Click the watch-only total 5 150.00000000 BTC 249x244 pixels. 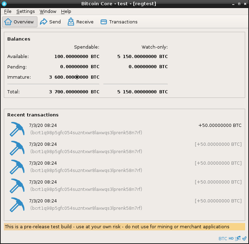click(142, 92)
